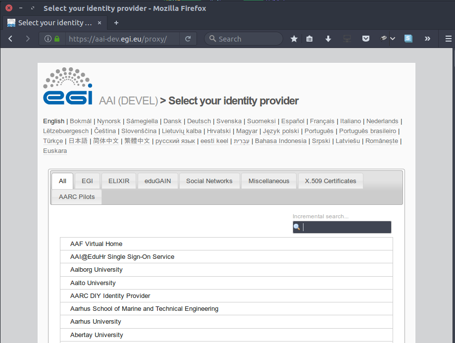Open dropdown arrow beside the eye icon

(393, 39)
